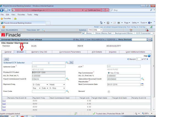The width and height of the screenshot is (176, 117).
Task: Click Edit link in first table row
Action: [4, 101]
